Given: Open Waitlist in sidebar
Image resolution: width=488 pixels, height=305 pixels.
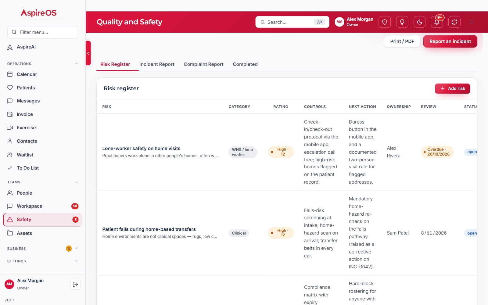Looking at the screenshot, I should (x=43, y=155).
